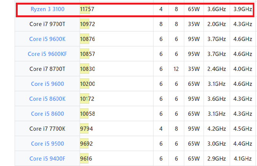Select the Core i7 8700T name cell
257x166 pixels.
coord(47,69)
